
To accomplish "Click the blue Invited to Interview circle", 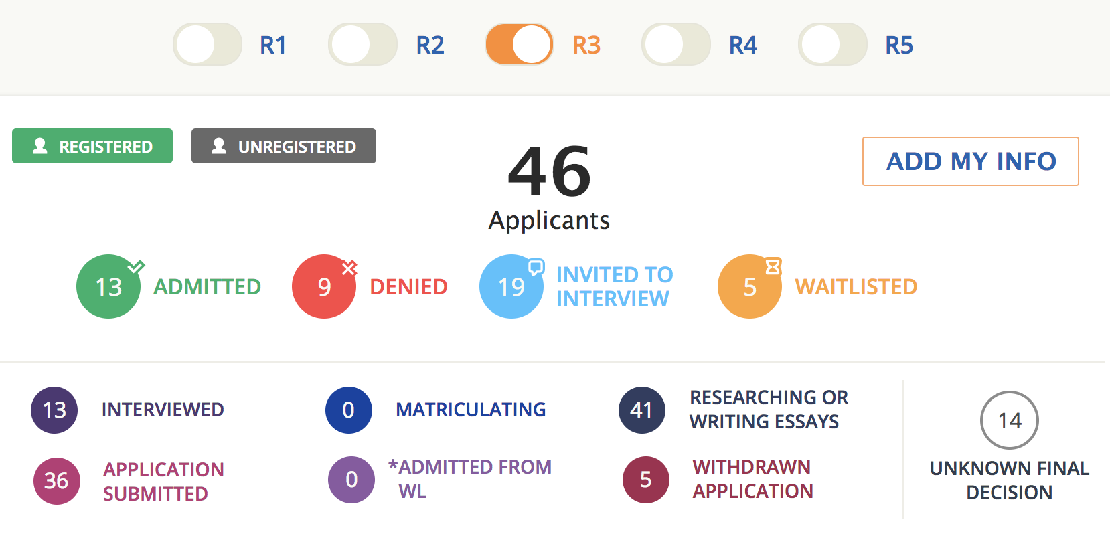I will point(511,286).
